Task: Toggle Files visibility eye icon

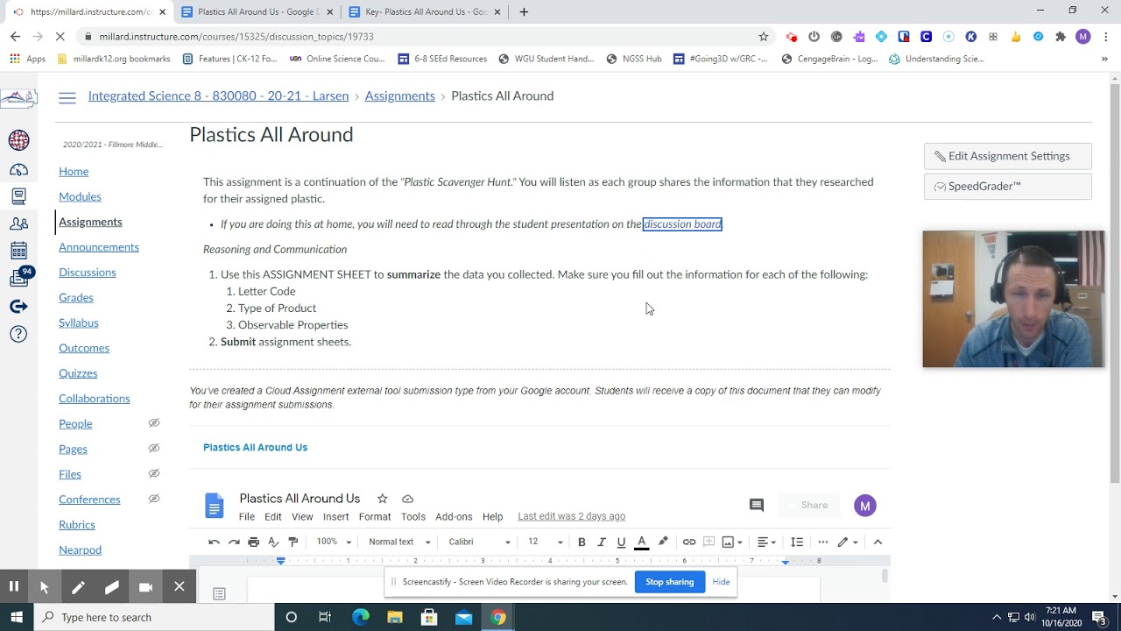Action: [x=154, y=473]
